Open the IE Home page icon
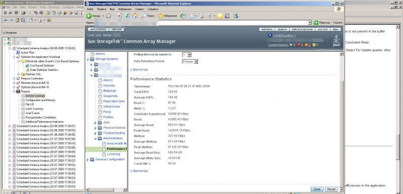The width and height of the screenshot is (403, 194). coord(135,16)
